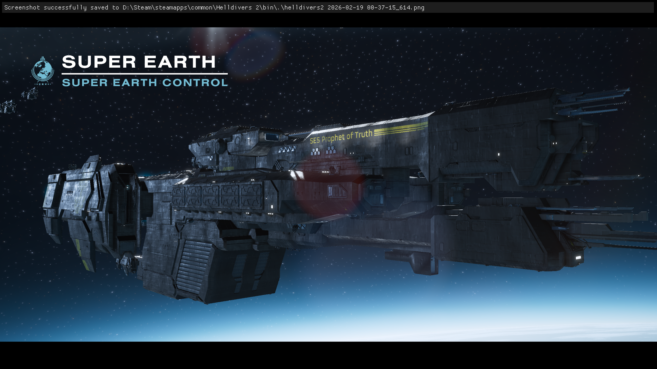Click the "SES Prophet of Truth" hull lettering

click(341, 137)
